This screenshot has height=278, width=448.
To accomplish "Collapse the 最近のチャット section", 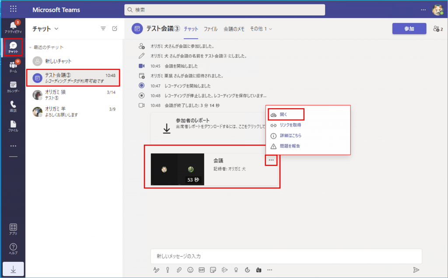I will 30,47.
